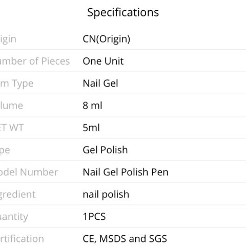Click the Gel Polish type value
Viewport: 246px width, 246px height.
pos(105,150)
